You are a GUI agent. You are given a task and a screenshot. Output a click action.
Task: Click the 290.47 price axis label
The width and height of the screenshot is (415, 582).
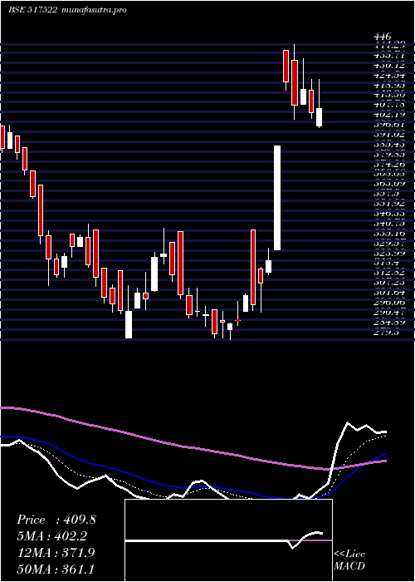click(389, 313)
